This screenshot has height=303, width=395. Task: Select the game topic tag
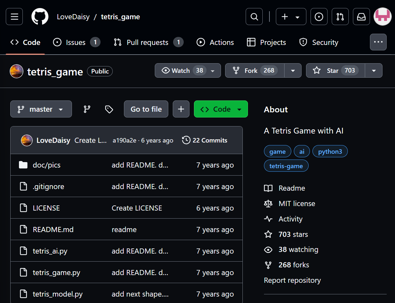[x=277, y=151]
